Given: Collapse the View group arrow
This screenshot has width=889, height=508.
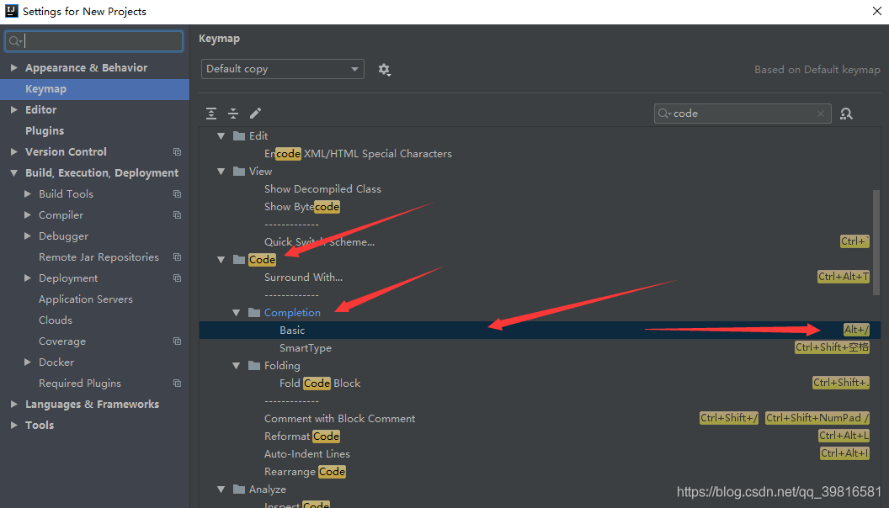Looking at the screenshot, I should pos(221,171).
